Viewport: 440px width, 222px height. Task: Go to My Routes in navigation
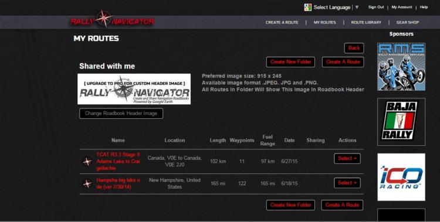[x=324, y=22]
